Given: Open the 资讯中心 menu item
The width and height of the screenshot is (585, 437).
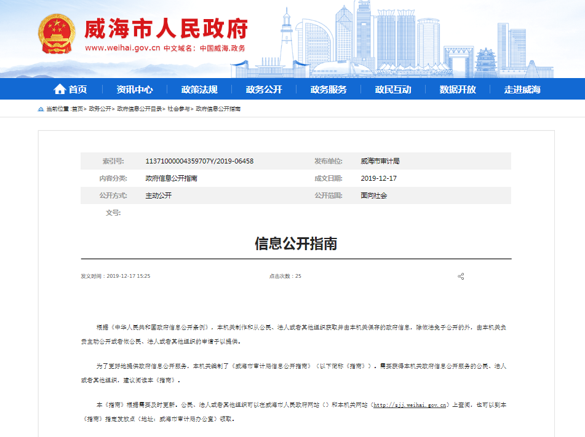Looking at the screenshot, I should click(x=135, y=89).
